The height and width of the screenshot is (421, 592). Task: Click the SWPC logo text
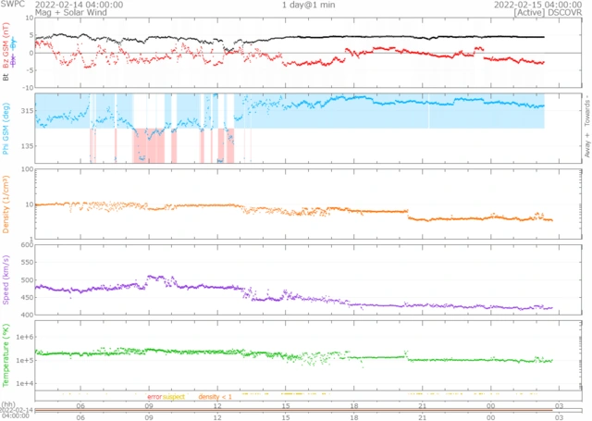(12, 5)
